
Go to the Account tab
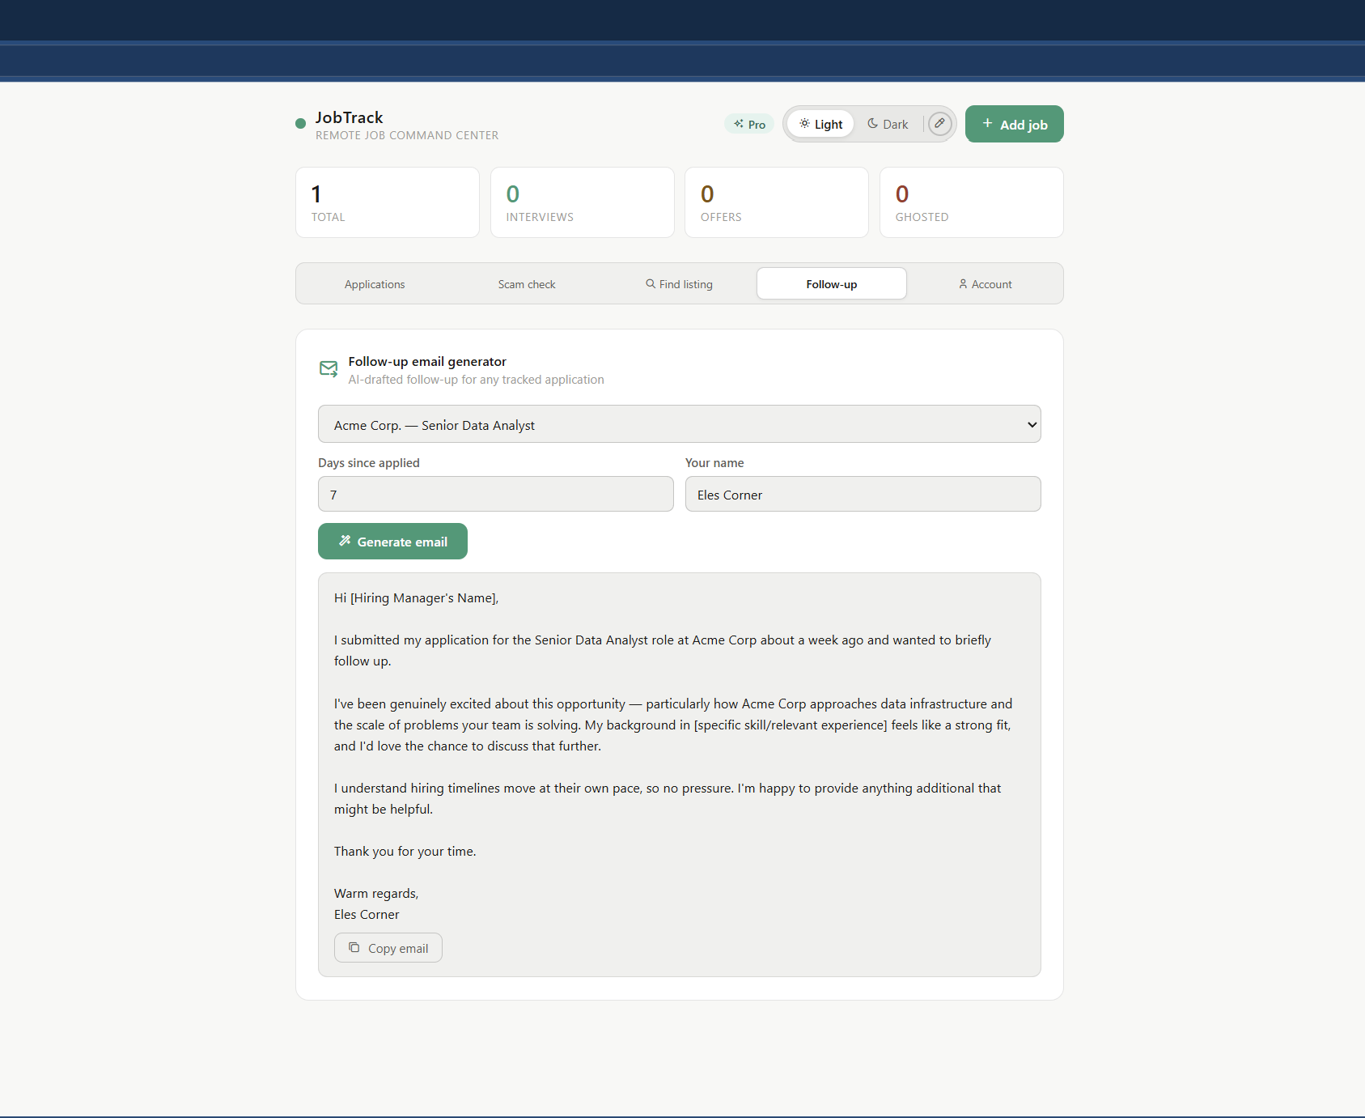tap(985, 284)
